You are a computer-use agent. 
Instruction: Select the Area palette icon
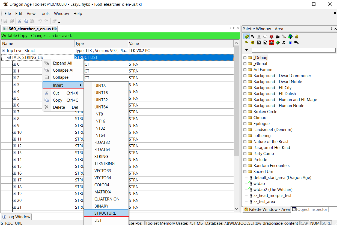pos(246,37)
